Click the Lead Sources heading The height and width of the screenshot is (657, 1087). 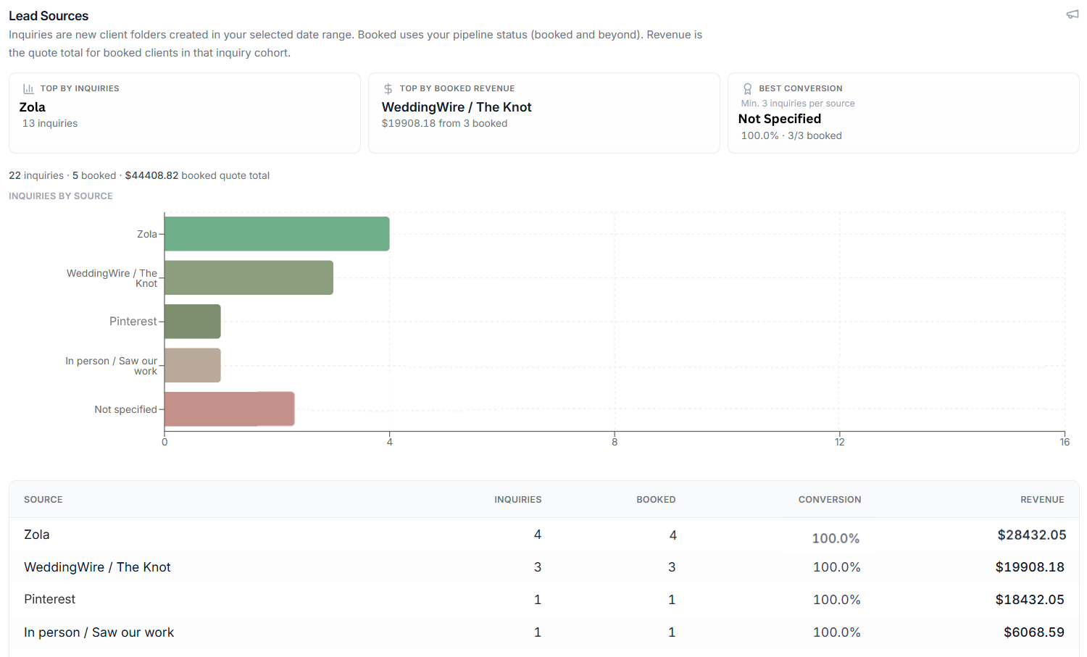click(49, 16)
